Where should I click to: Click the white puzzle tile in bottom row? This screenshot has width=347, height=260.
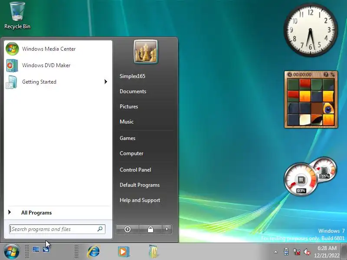tap(305, 120)
